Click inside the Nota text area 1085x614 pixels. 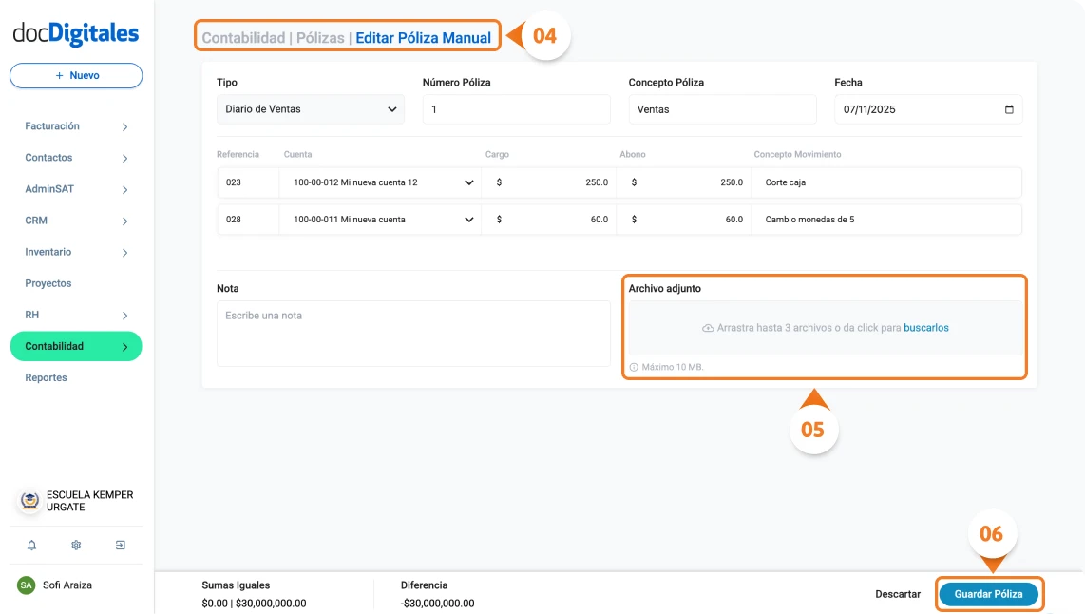(x=413, y=333)
